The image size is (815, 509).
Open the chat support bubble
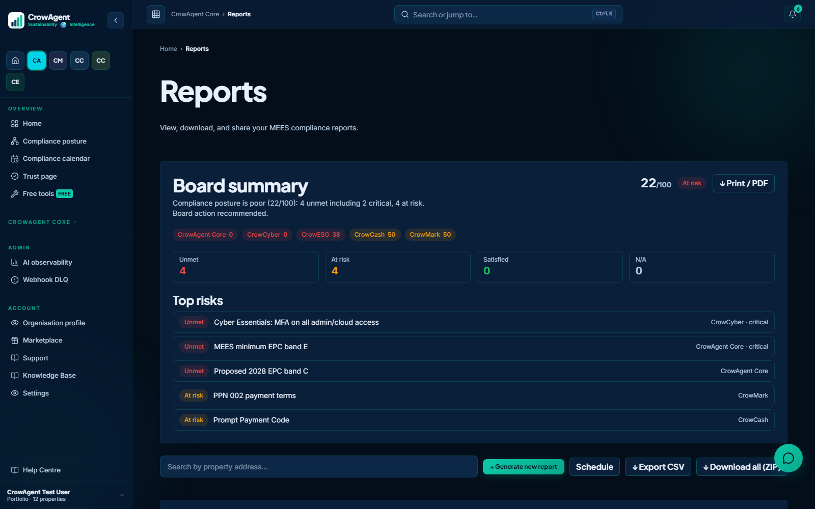789,458
